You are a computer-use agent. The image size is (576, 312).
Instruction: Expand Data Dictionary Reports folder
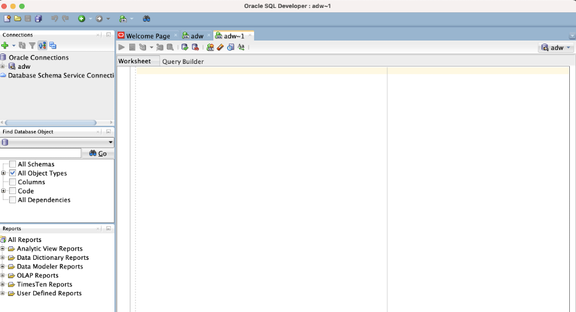coord(2,257)
